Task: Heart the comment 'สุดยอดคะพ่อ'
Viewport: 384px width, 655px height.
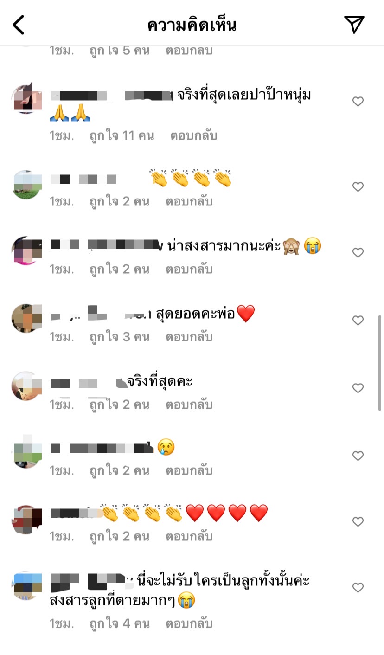Action: click(358, 320)
